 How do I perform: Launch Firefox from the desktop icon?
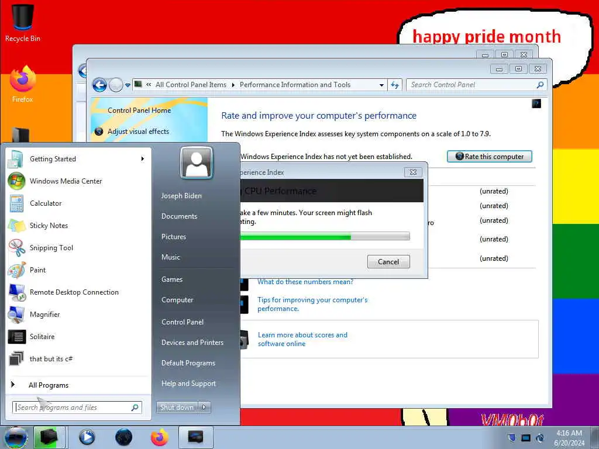[x=23, y=84]
